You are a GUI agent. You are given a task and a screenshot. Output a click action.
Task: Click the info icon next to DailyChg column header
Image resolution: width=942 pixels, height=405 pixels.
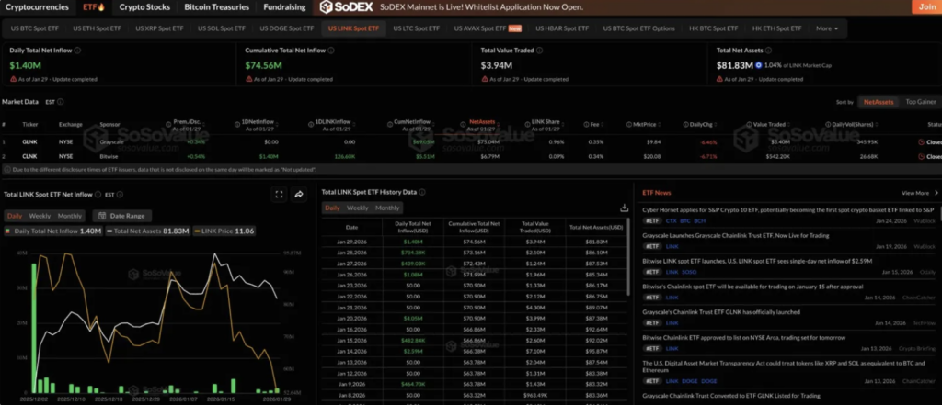click(685, 125)
